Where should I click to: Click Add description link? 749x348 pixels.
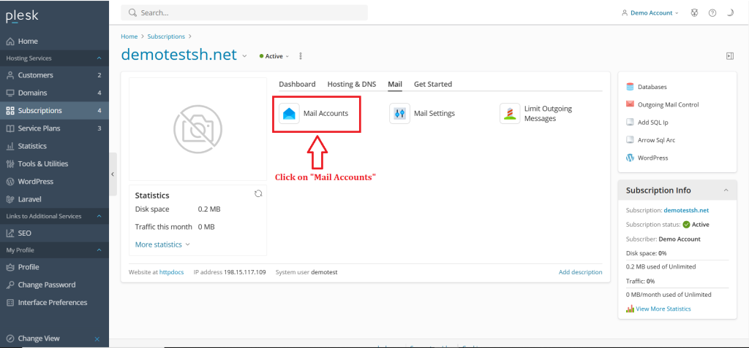[580, 272]
